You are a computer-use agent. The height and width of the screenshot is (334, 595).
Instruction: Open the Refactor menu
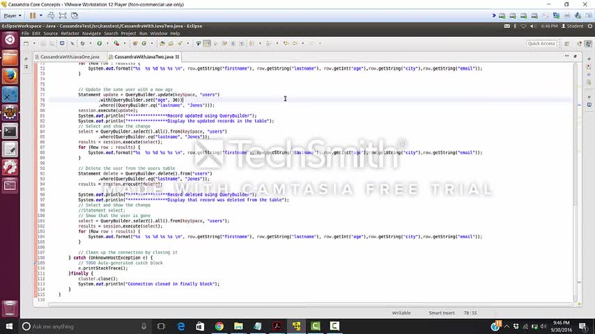tap(70, 33)
